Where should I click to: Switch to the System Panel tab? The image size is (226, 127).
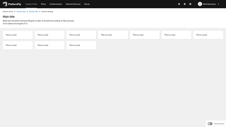point(31,4)
